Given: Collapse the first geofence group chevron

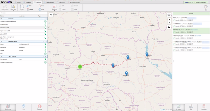Looking at the screenshot, I should click(1, 19).
